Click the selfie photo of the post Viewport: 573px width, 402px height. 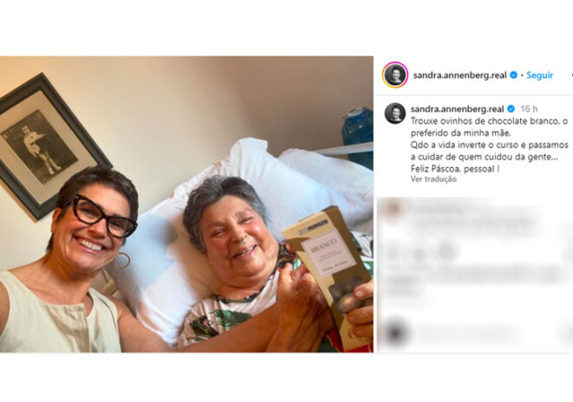pyautogui.click(x=186, y=204)
